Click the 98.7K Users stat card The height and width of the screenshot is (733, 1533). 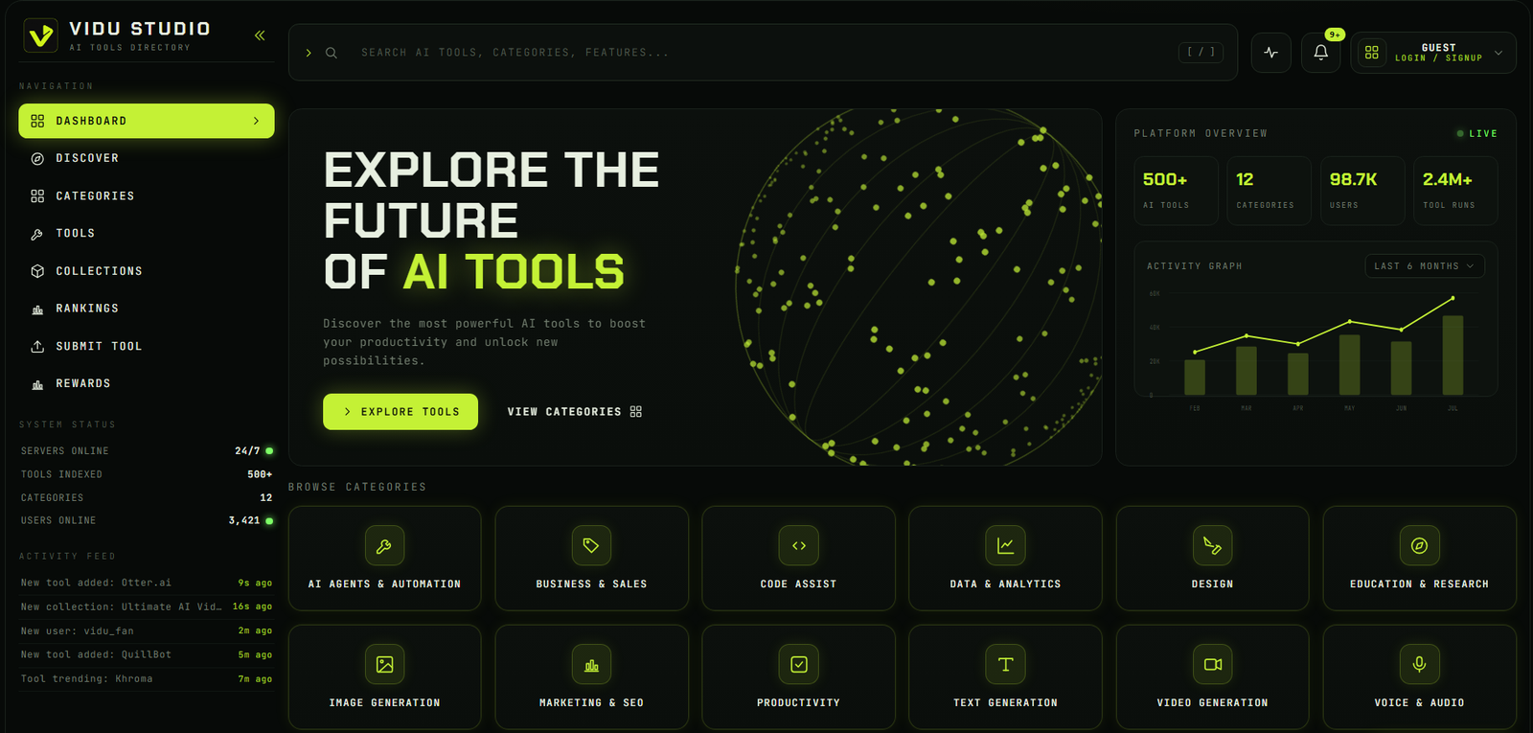(1362, 191)
